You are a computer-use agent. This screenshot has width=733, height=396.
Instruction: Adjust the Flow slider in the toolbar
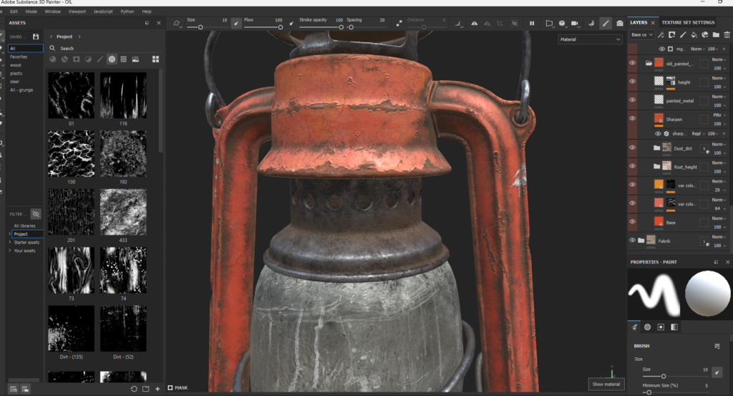pyautogui.click(x=262, y=27)
